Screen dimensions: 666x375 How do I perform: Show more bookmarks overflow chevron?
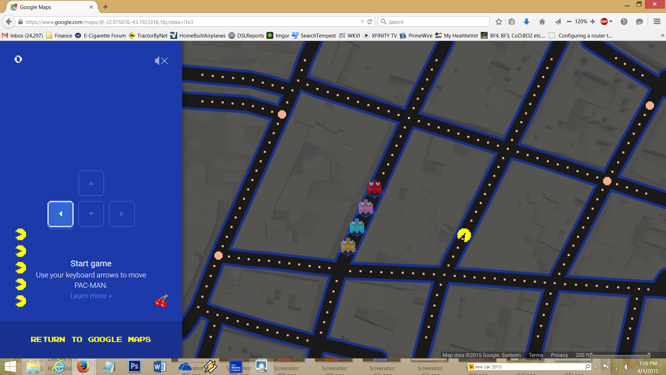coord(662,35)
